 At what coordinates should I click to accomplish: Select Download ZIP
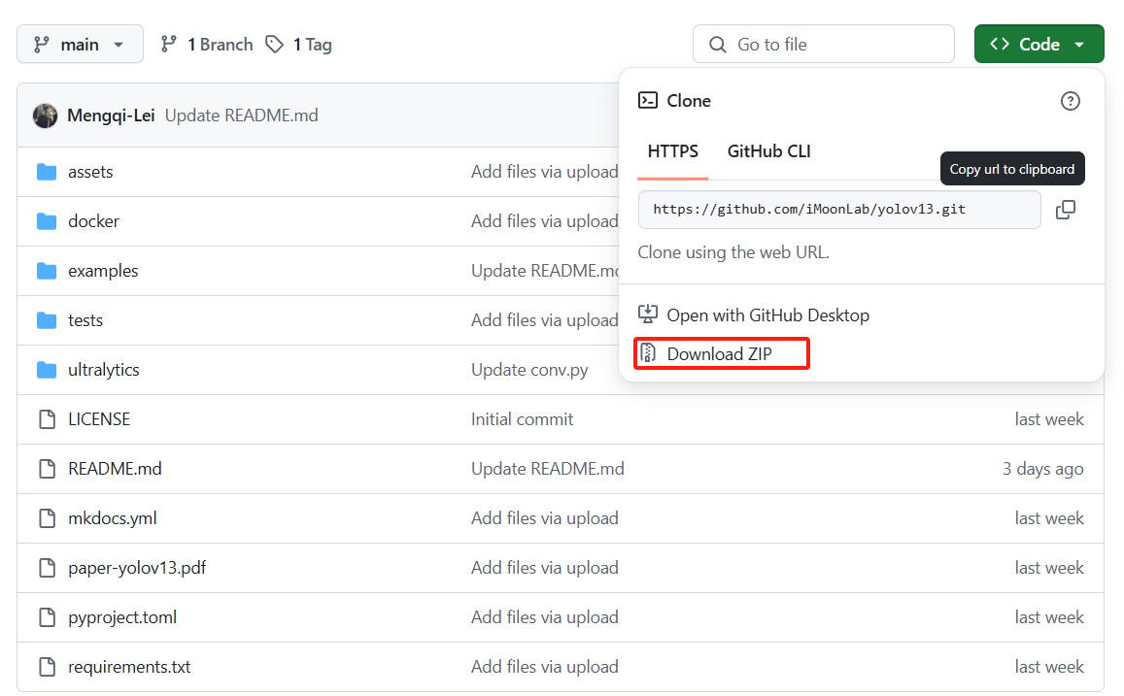(721, 353)
